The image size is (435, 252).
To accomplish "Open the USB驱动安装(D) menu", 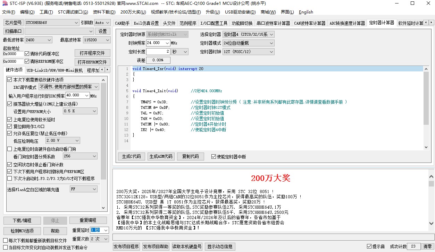I will pyautogui.click(x=240, y=12).
